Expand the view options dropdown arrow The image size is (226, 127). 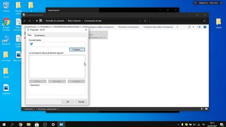click(193, 27)
